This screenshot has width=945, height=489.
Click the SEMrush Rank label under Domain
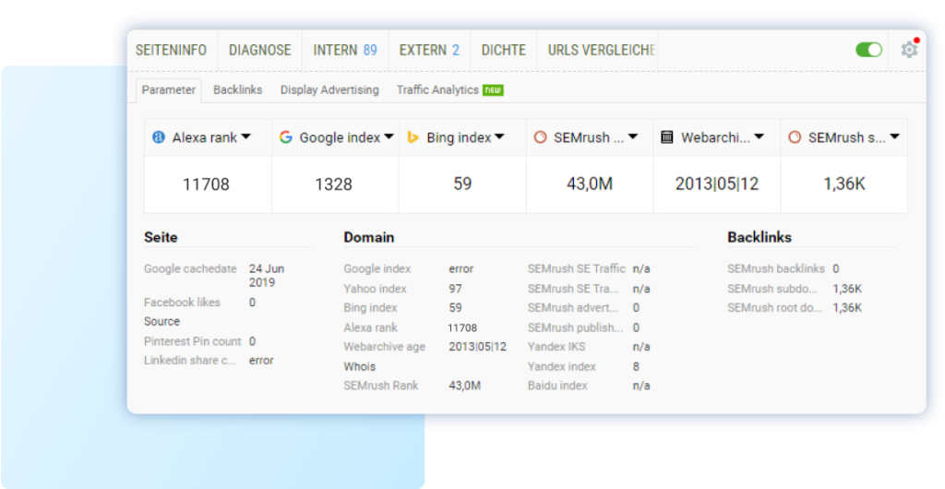click(381, 386)
